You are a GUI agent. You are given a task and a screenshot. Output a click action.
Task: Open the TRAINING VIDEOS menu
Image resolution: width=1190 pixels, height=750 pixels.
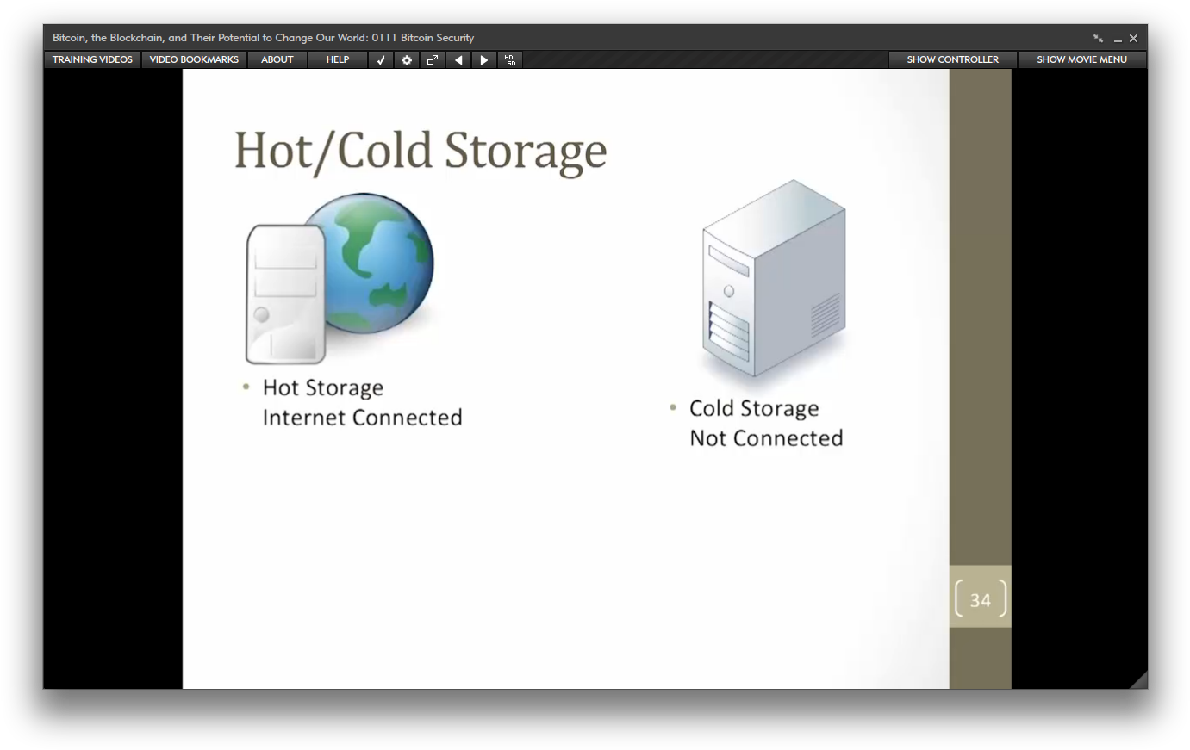91,59
